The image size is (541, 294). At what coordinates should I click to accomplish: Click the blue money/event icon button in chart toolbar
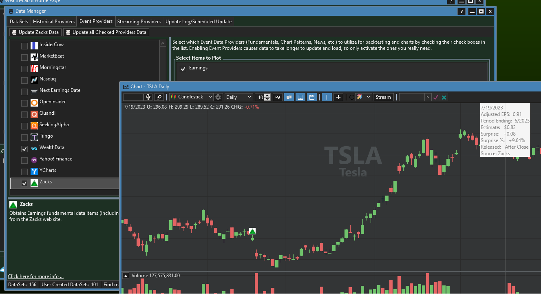click(289, 97)
